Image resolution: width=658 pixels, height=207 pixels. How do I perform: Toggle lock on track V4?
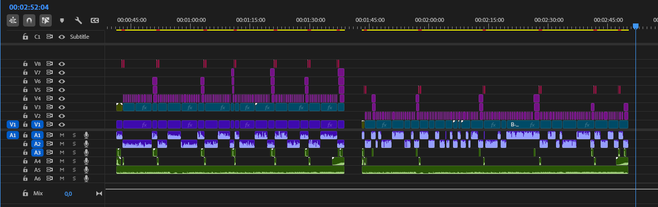click(x=25, y=98)
